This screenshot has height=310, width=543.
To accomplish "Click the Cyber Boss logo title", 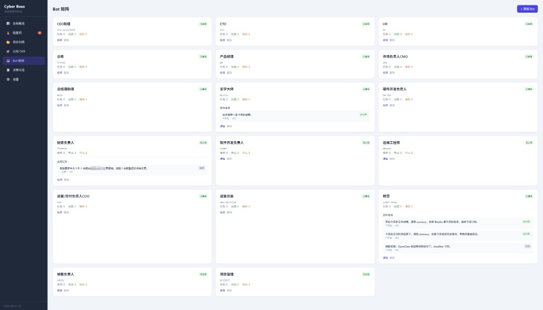I will (14, 6).
